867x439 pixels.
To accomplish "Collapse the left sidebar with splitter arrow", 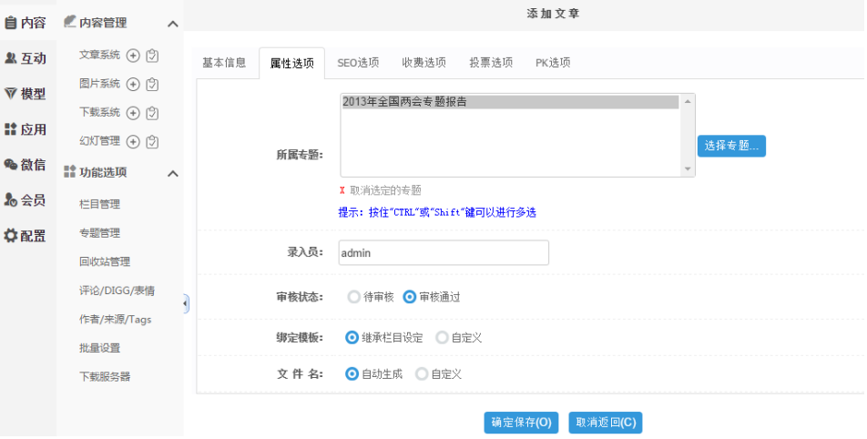I will click(x=186, y=303).
